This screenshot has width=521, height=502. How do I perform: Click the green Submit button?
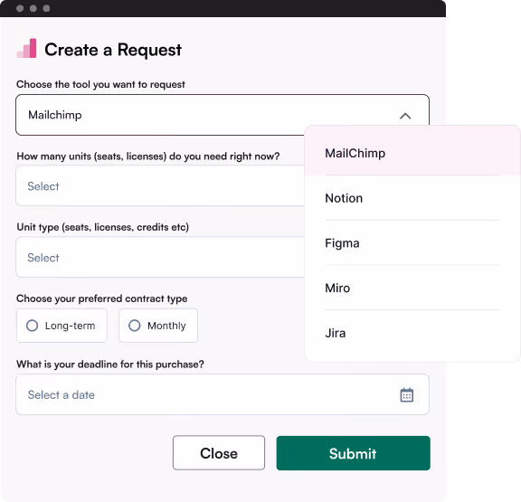(353, 453)
